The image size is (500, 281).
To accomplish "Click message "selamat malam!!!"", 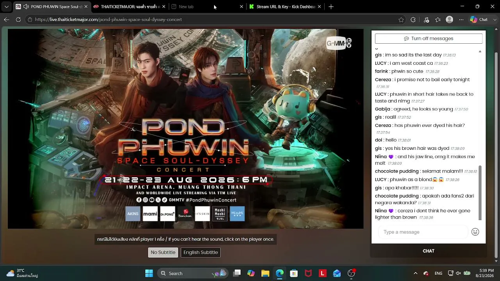I will coord(443,171).
